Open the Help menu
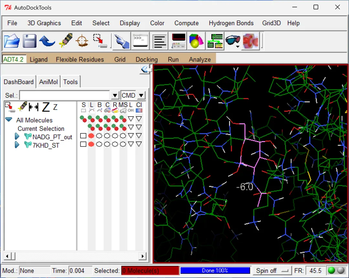 coord(293,23)
